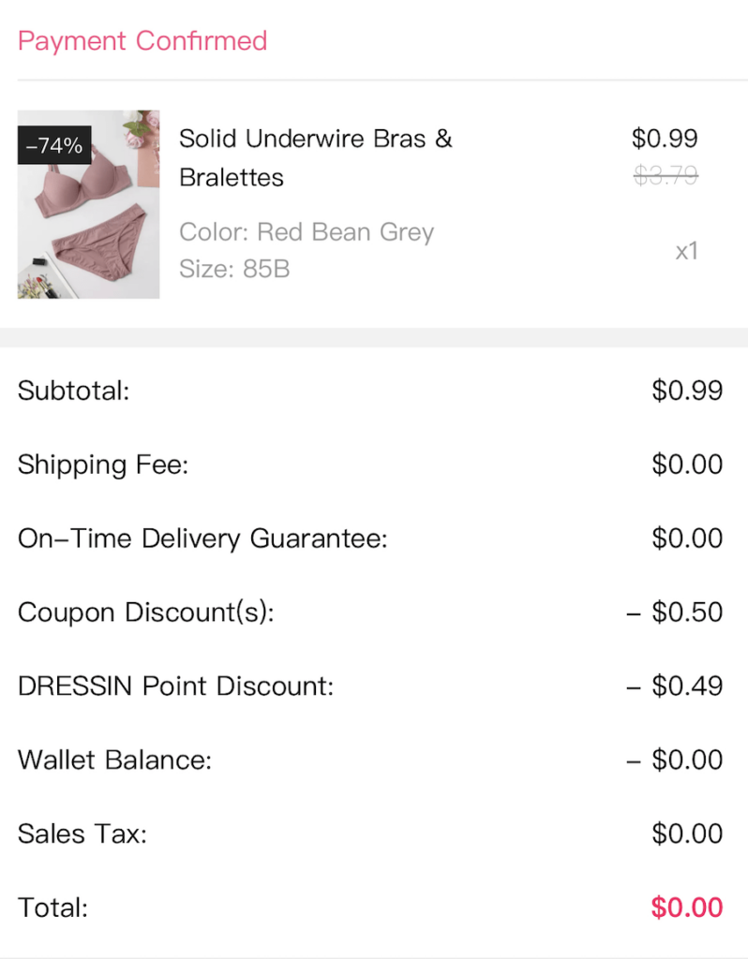This screenshot has height=959, width=748.
Task: Click the Payment Confirmed status heading
Action: click(x=142, y=41)
